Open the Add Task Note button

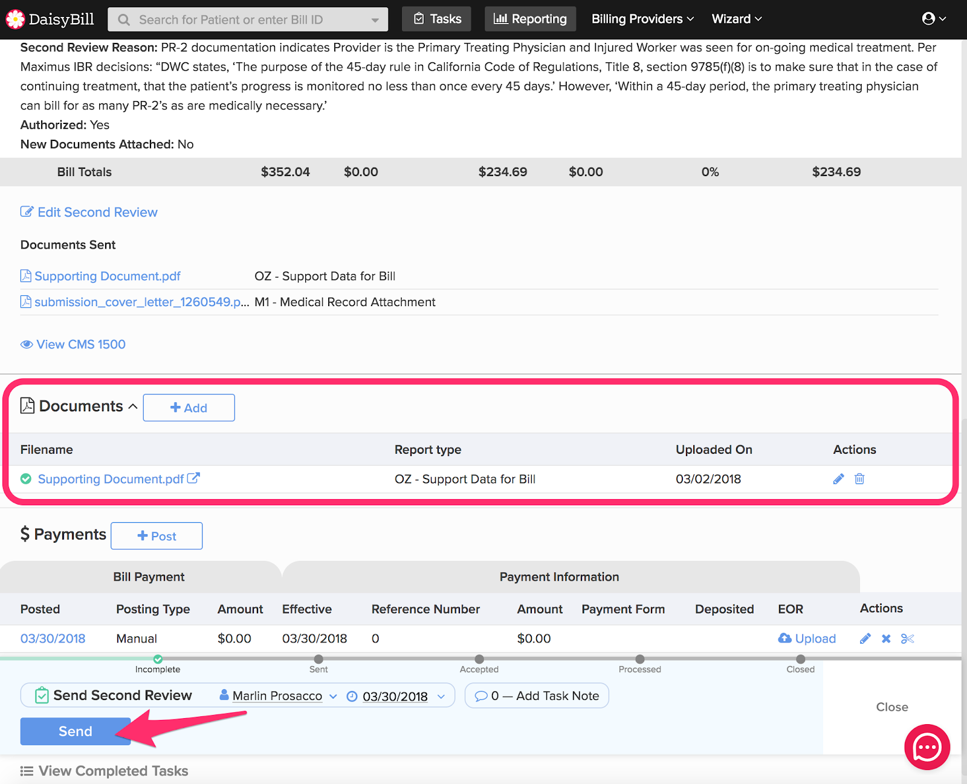pyautogui.click(x=537, y=696)
